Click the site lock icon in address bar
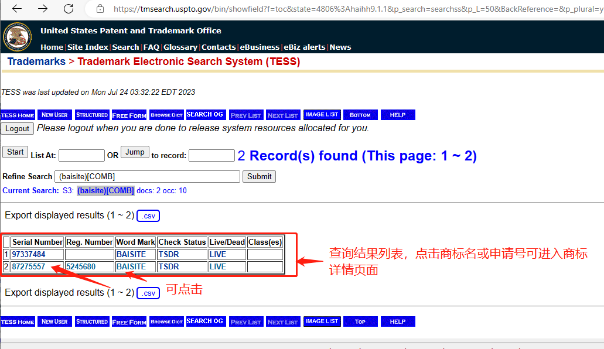This screenshot has width=604, height=349. [x=100, y=9]
